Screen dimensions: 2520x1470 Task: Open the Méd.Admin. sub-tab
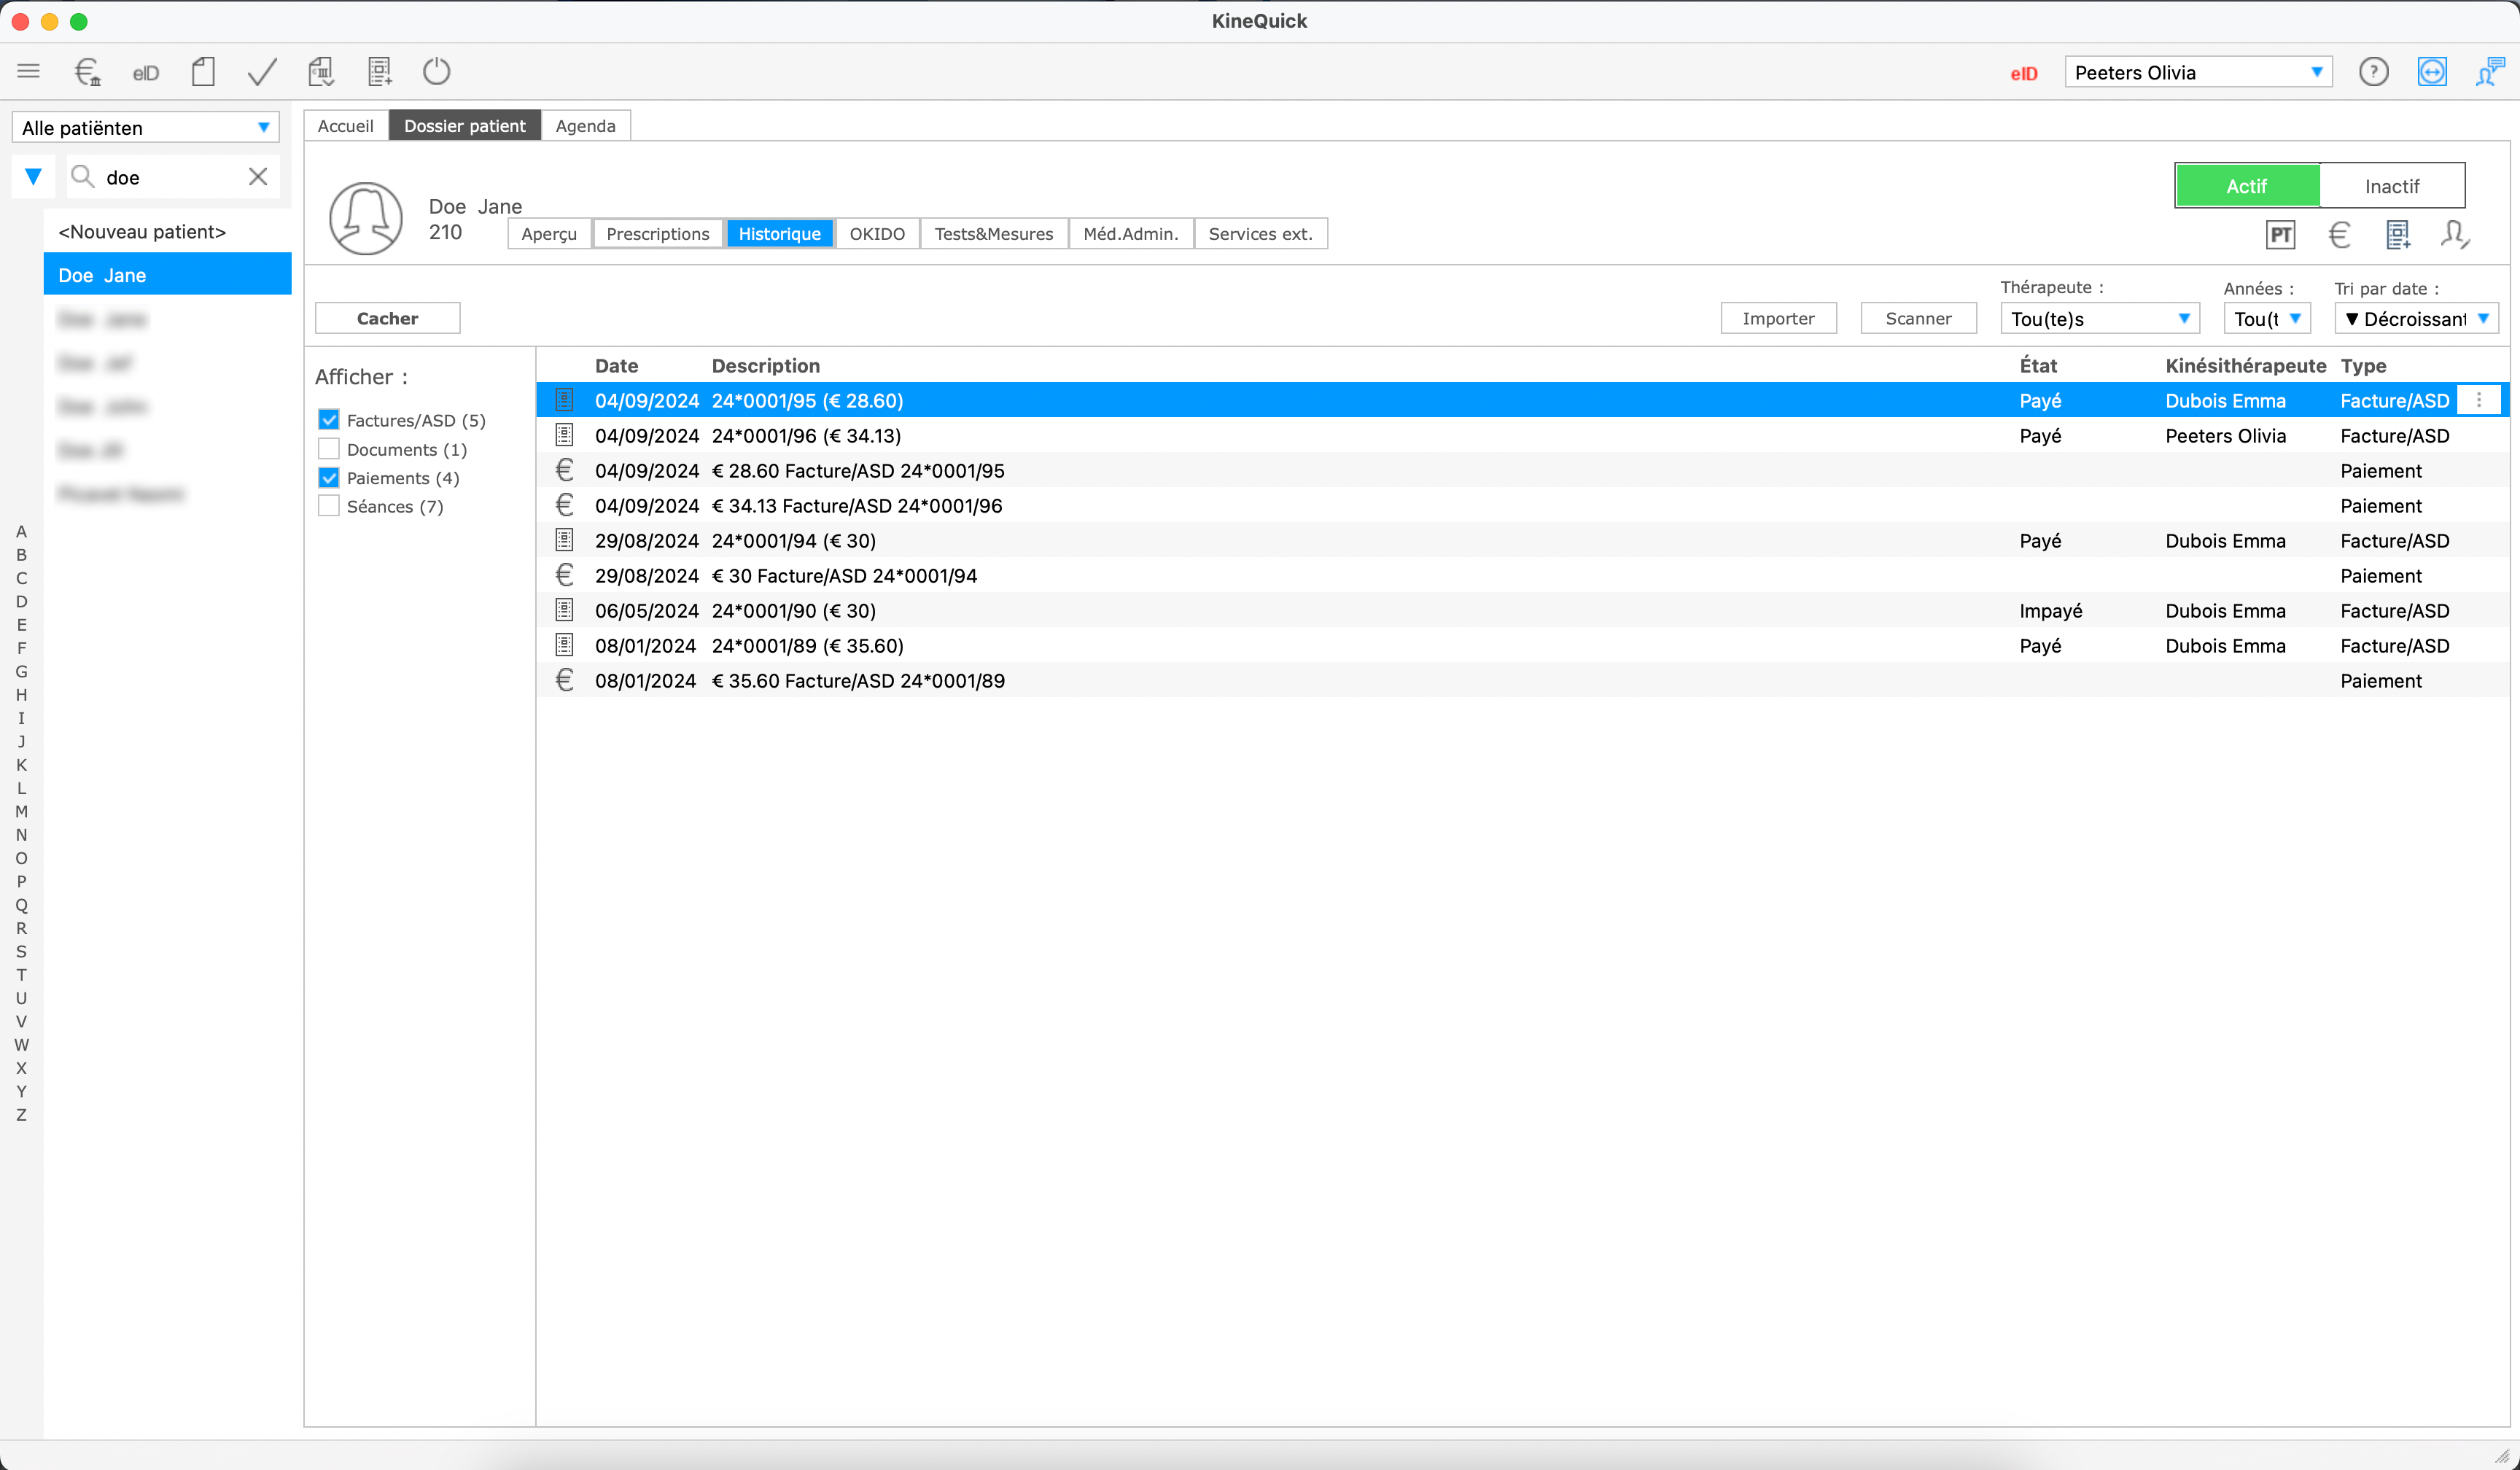pyautogui.click(x=1131, y=234)
